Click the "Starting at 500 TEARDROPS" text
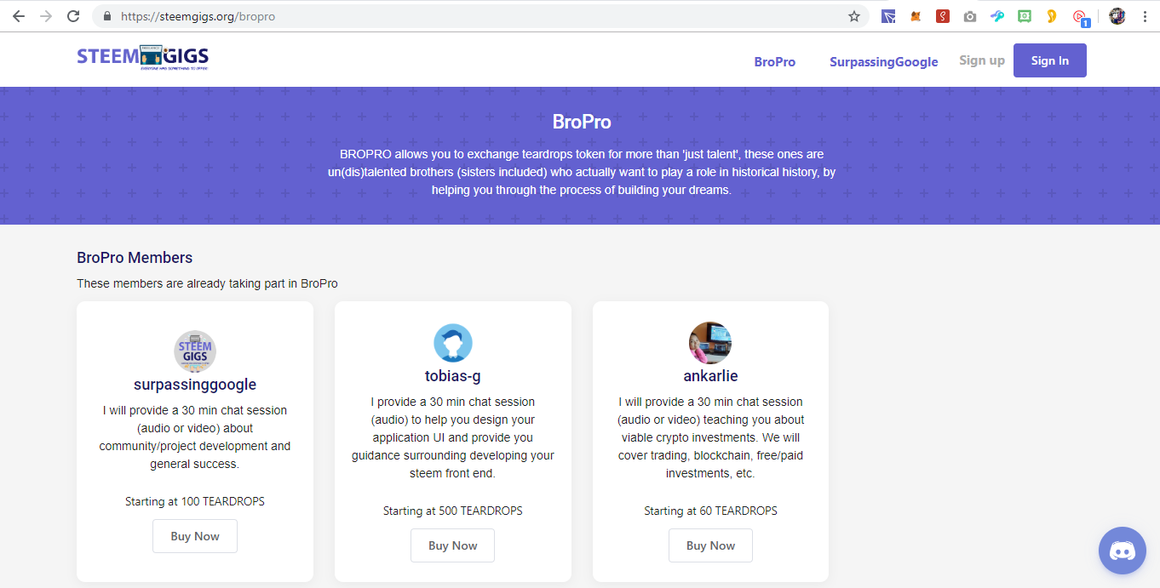The height and width of the screenshot is (588, 1160). click(453, 511)
